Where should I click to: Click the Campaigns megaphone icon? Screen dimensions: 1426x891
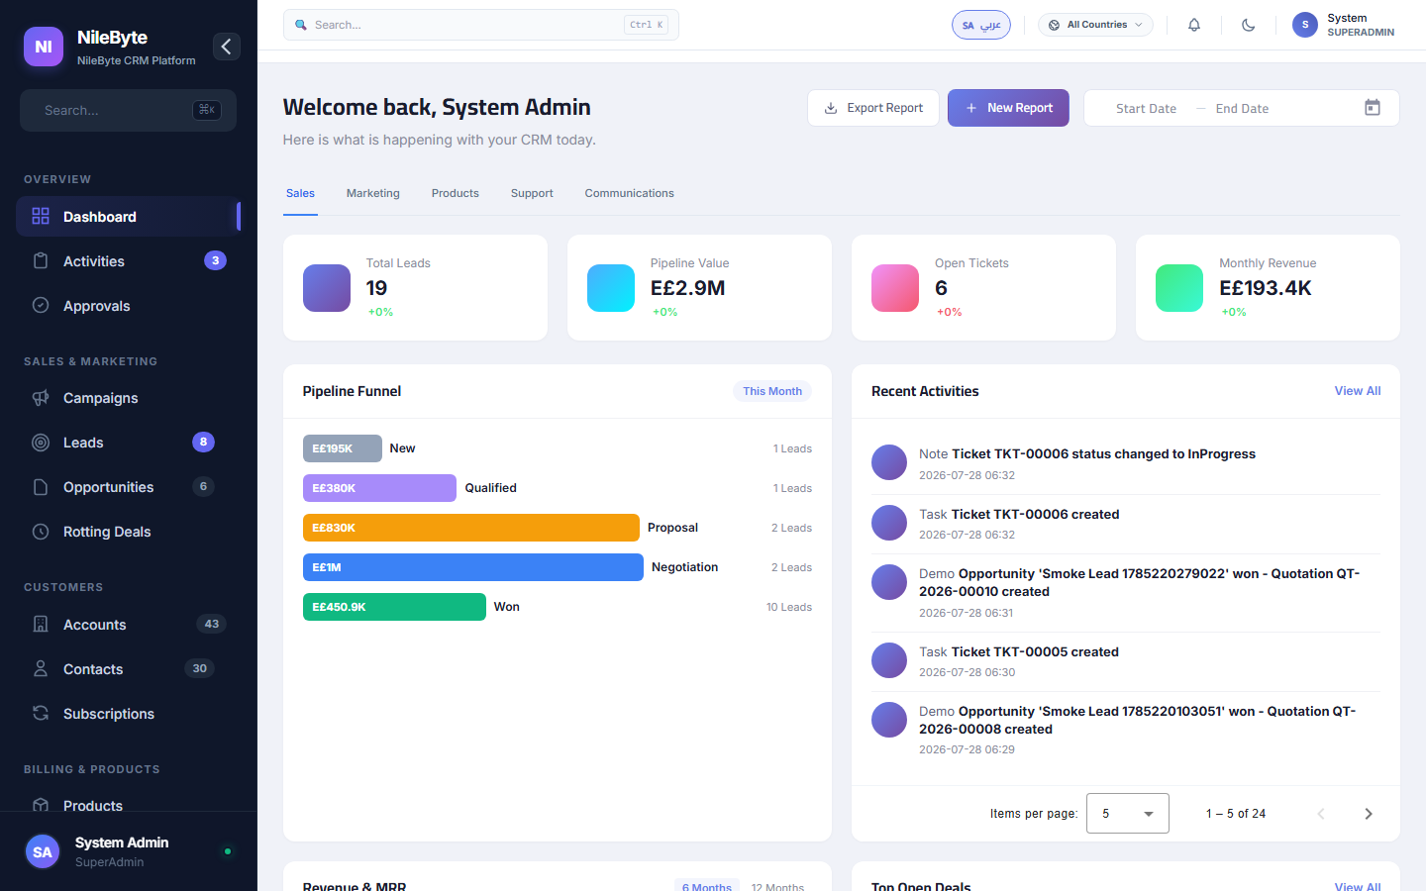point(41,397)
